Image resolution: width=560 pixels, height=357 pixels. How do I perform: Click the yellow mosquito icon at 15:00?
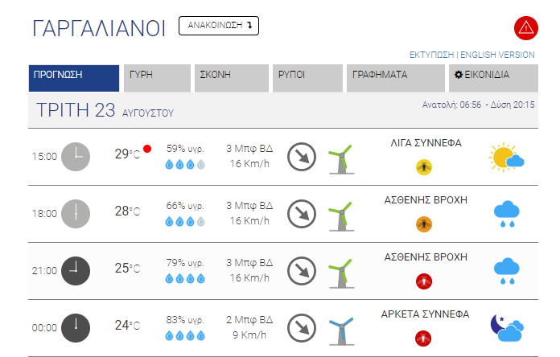(x=424, y=167)
